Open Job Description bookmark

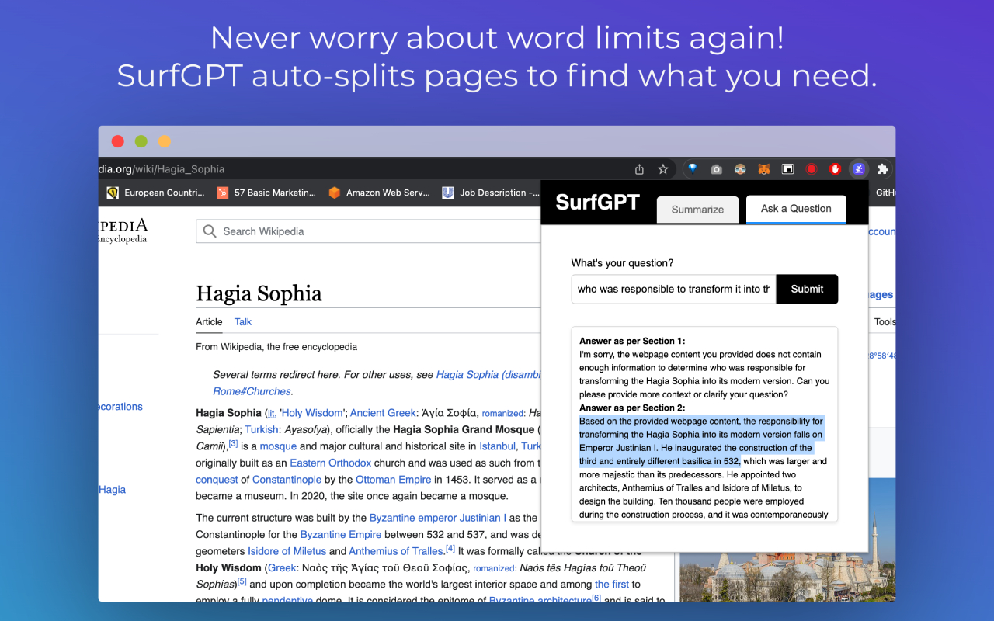click(491, 193)
